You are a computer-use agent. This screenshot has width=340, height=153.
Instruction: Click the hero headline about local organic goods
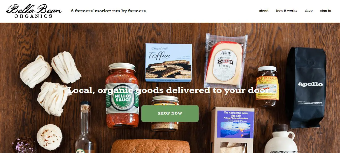(x=168, y=90)
